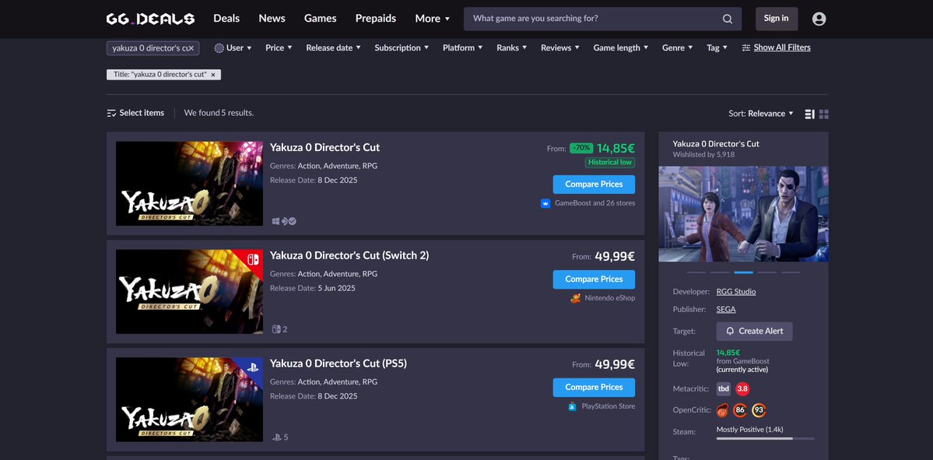The height and width of the screenshot is (460, 933).
Task: Open the Show All Filters link
Action: 782,47
